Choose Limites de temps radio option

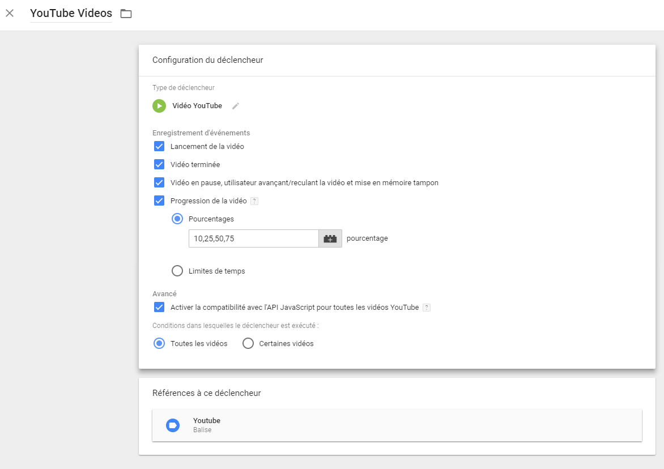click(x=177, y=271)
